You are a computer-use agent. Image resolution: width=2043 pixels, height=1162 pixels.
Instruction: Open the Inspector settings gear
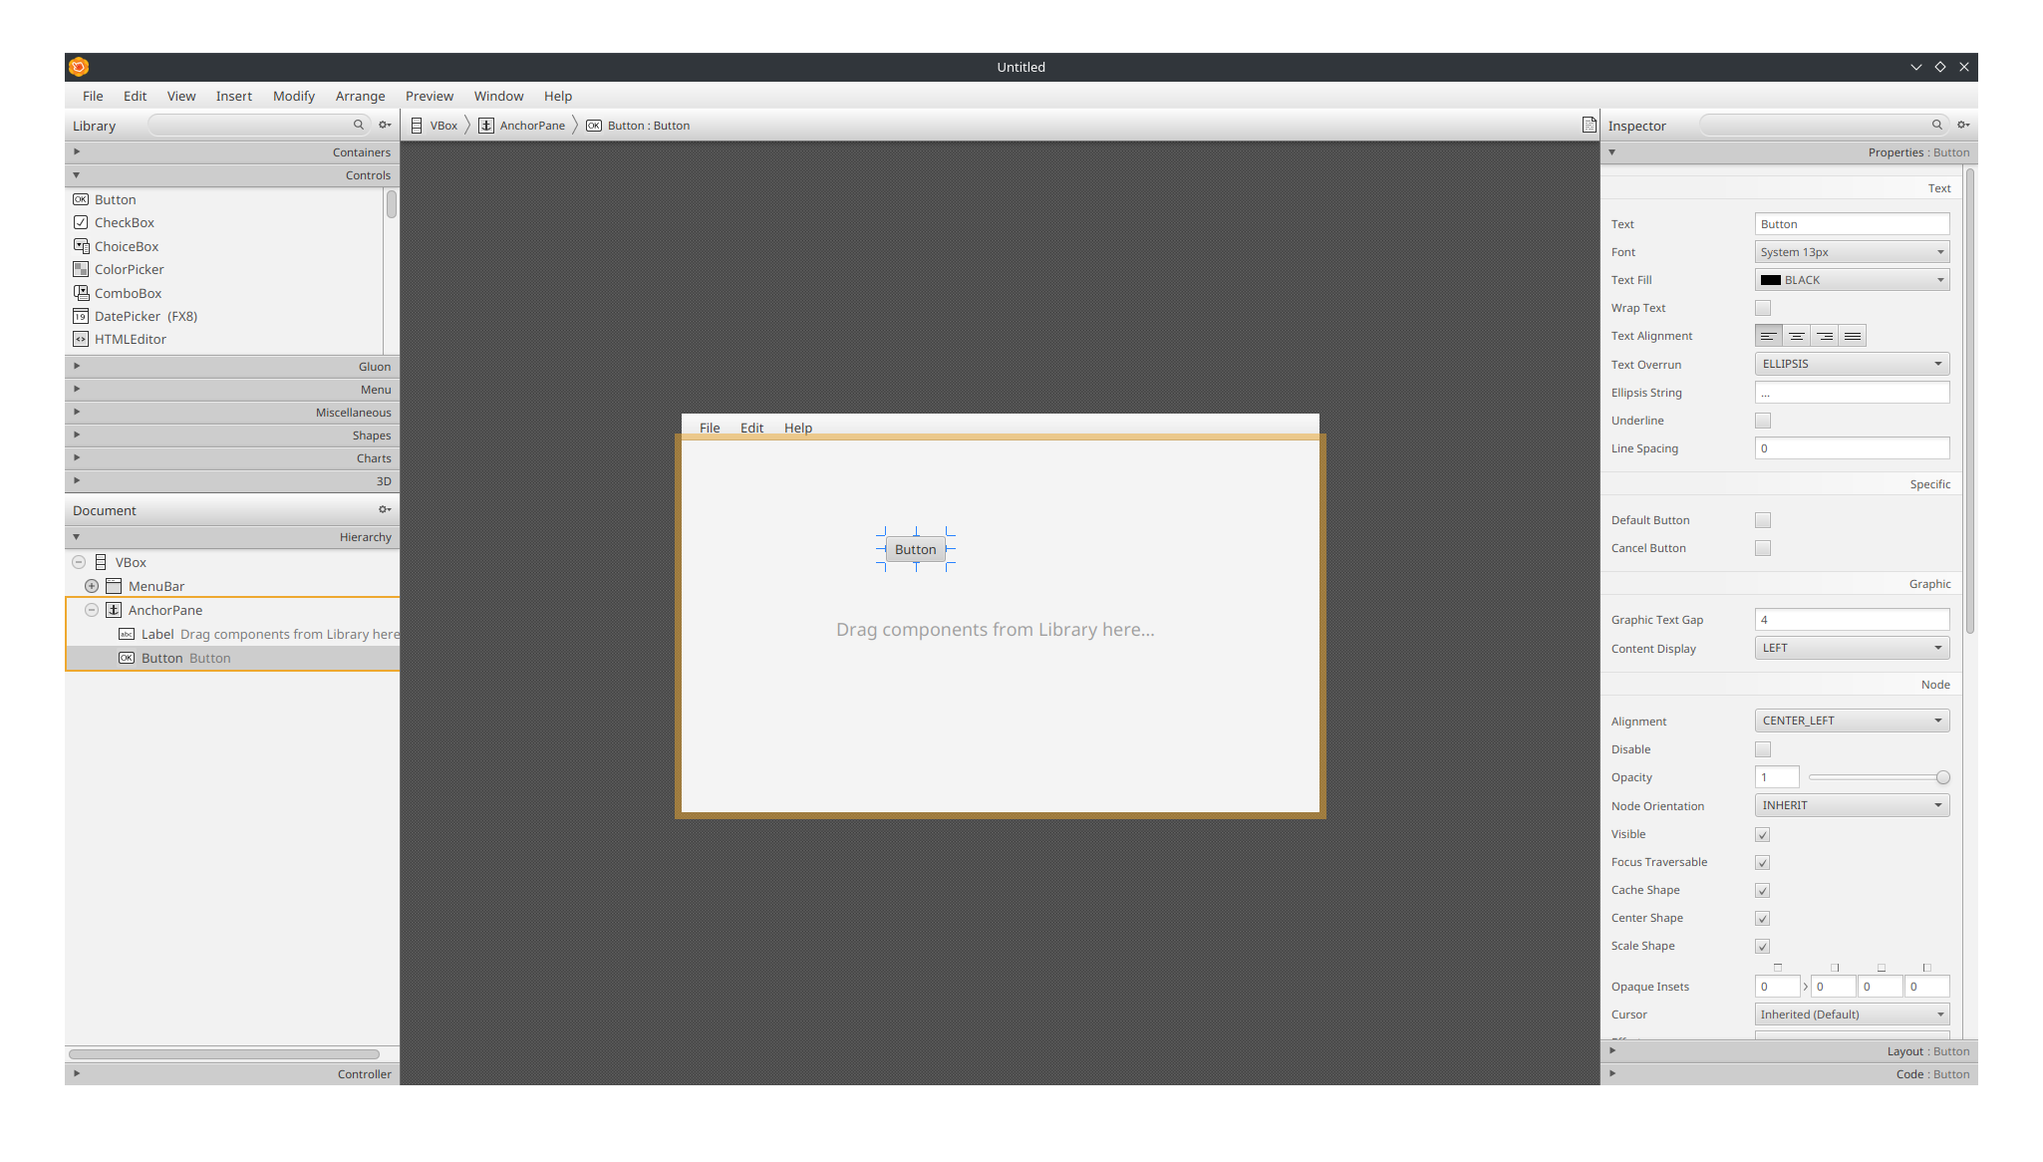(x=1962, y=125)
